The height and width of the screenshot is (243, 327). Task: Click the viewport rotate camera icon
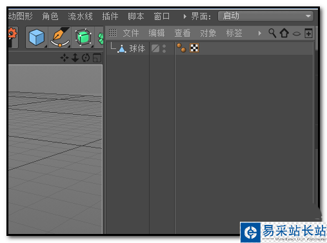(x=86, y=58)
